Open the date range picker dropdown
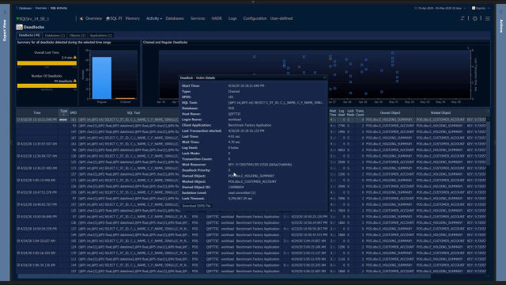The width and height of the screenshot is (506, 285). coord(440,8)
